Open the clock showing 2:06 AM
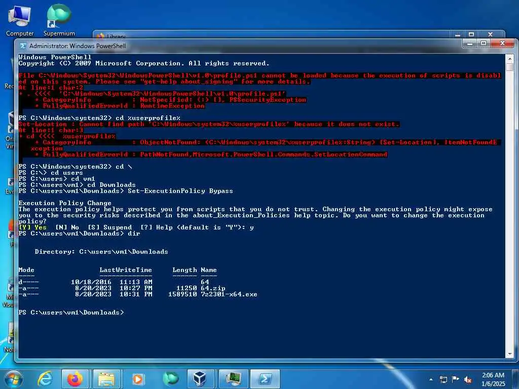This screenshot has height=389, width=519. [494, 379]
